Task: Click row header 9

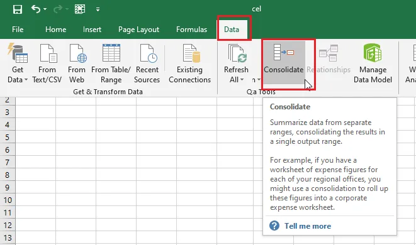Action: pyautogui.click(x=8, y=188)
